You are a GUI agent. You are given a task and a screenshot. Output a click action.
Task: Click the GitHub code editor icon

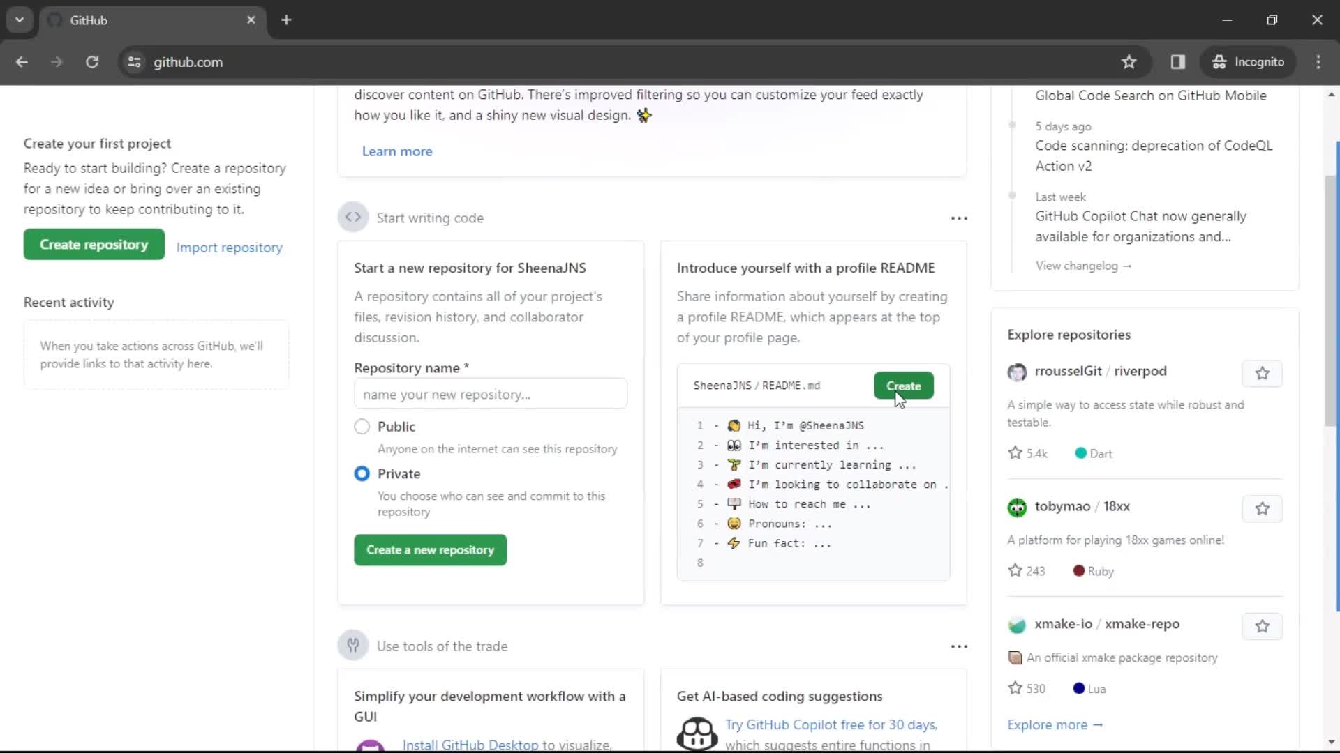click(x=353, y=218)
